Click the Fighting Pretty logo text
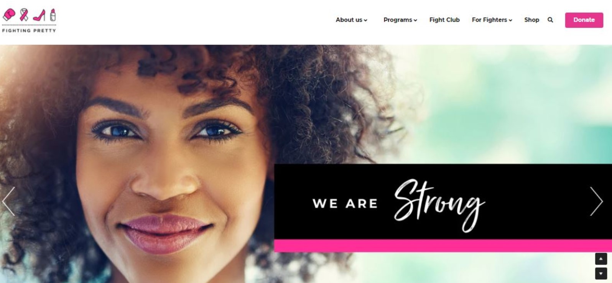The width and height of the screenshot is (612, 283). coord(29,30)
